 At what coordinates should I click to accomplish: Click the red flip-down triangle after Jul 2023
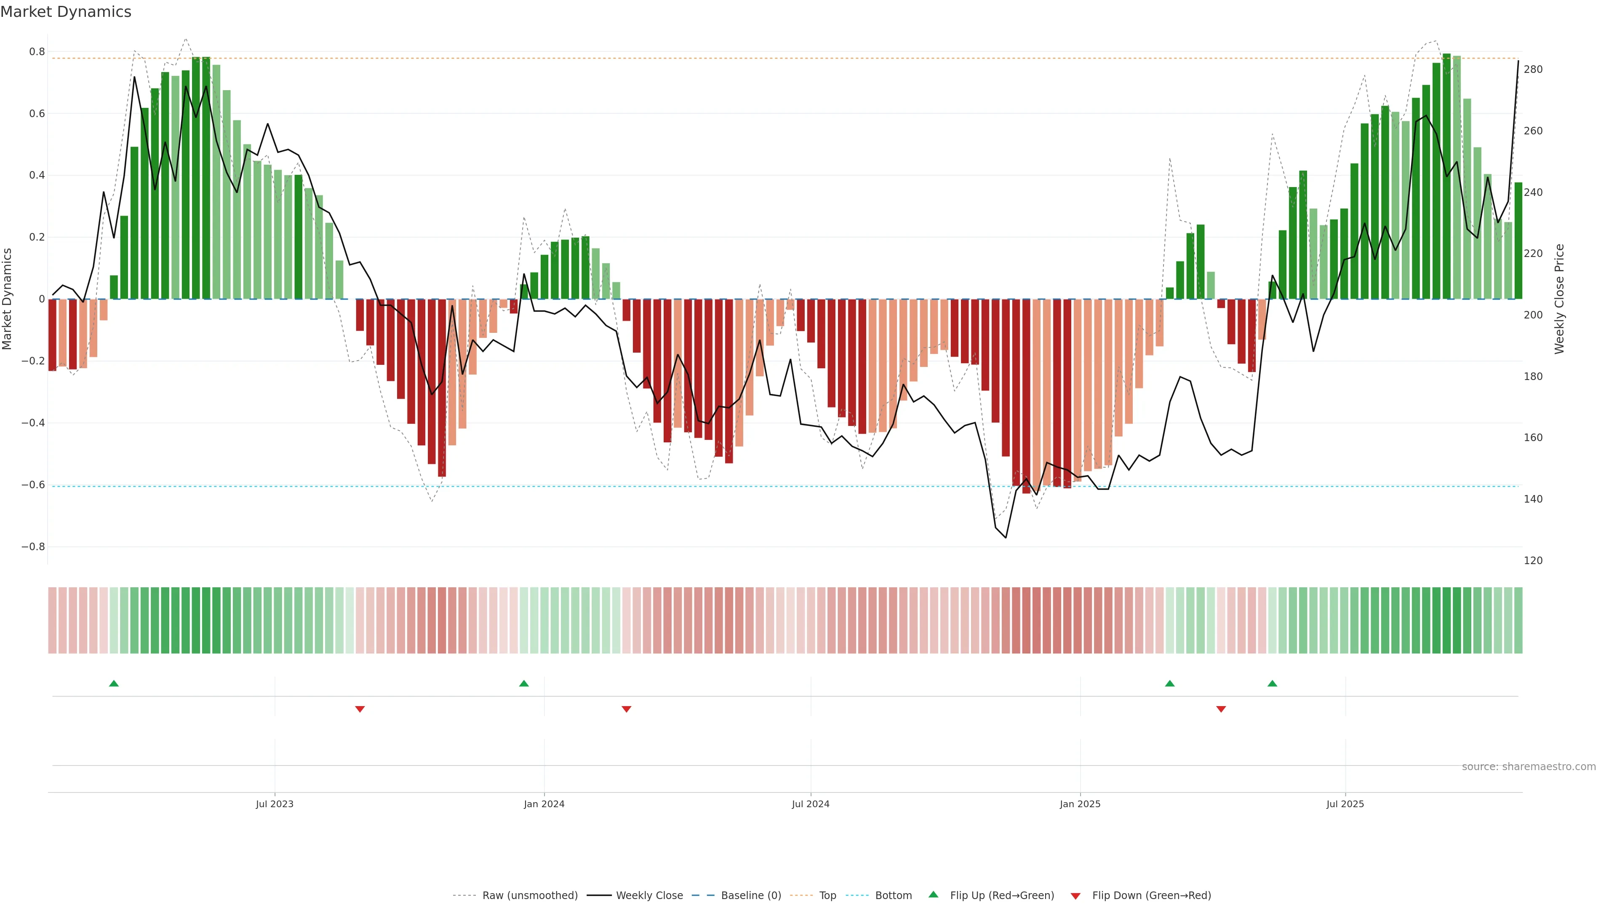click(x=360, y=709)
